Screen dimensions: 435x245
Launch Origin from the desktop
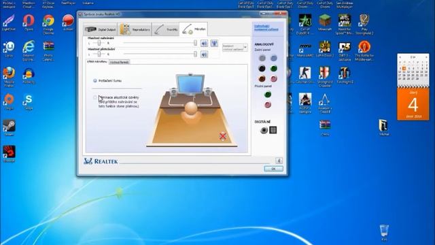(9, 102)
